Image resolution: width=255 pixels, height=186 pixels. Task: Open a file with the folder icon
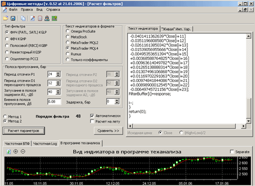coord(5,18)
